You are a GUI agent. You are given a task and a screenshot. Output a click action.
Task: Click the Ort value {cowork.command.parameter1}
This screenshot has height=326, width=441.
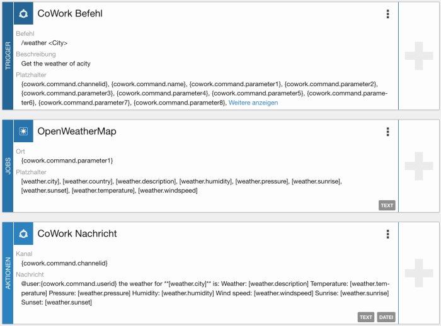coord(67,160)
